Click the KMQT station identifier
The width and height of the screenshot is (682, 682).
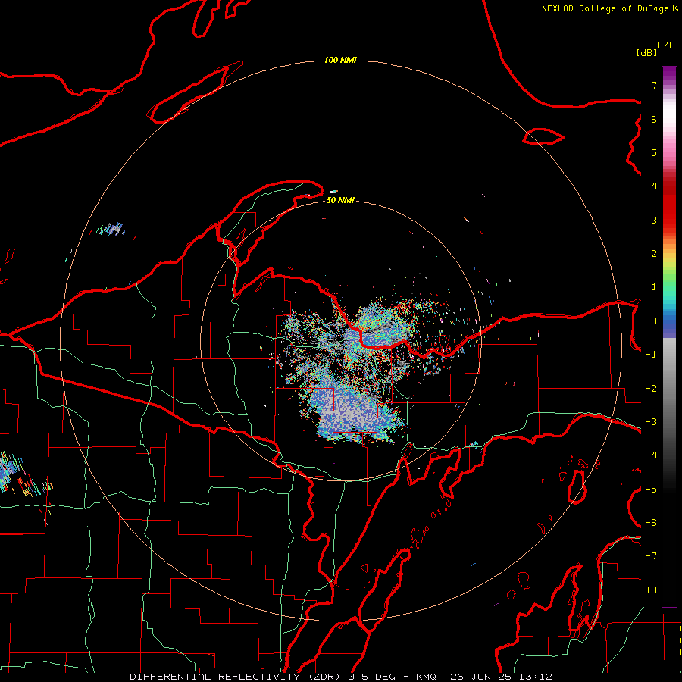430,677
